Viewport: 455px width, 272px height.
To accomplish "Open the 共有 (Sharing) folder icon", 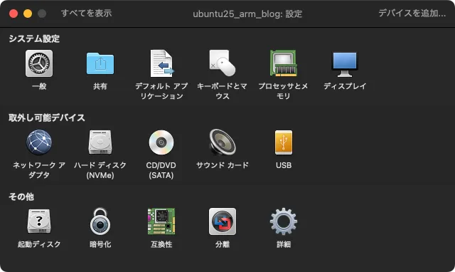I will point(100,63).
